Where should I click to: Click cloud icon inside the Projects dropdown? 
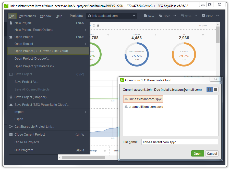(90, 16)
